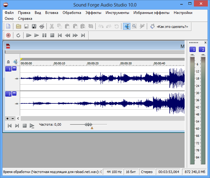Viewport: 210px width, 178px height.
Task: Click the red Record button
Action: coord(8,35)
